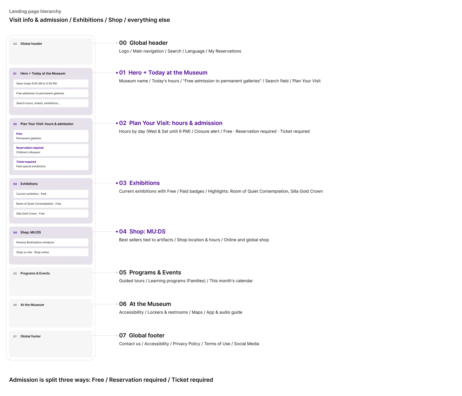Select the 'Silla Gold Crown · Free' card
The height and width of the screenshot is (396, 462).
(x=51, y=214)
